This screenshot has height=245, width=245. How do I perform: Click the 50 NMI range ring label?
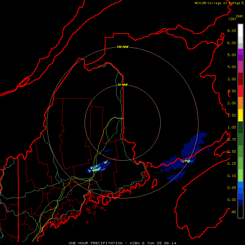pyautogui.click(x=122, y=85)
